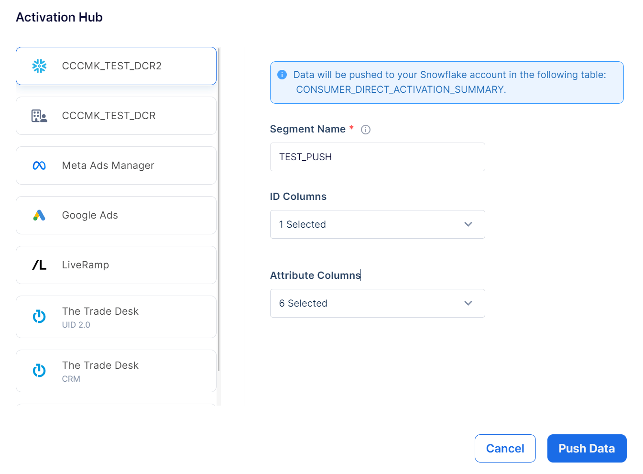The height and width of the screenshot is (474, 643).
Task: Click The Trade Desk UID 2.0 icon
Action: click(39, 317)
